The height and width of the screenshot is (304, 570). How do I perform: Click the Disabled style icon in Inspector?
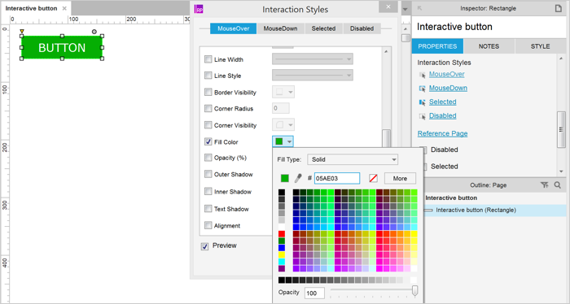click(422, 116)
